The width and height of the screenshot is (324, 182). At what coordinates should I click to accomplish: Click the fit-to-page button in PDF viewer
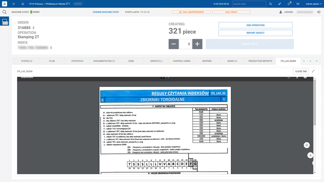(x=307, y=145)
